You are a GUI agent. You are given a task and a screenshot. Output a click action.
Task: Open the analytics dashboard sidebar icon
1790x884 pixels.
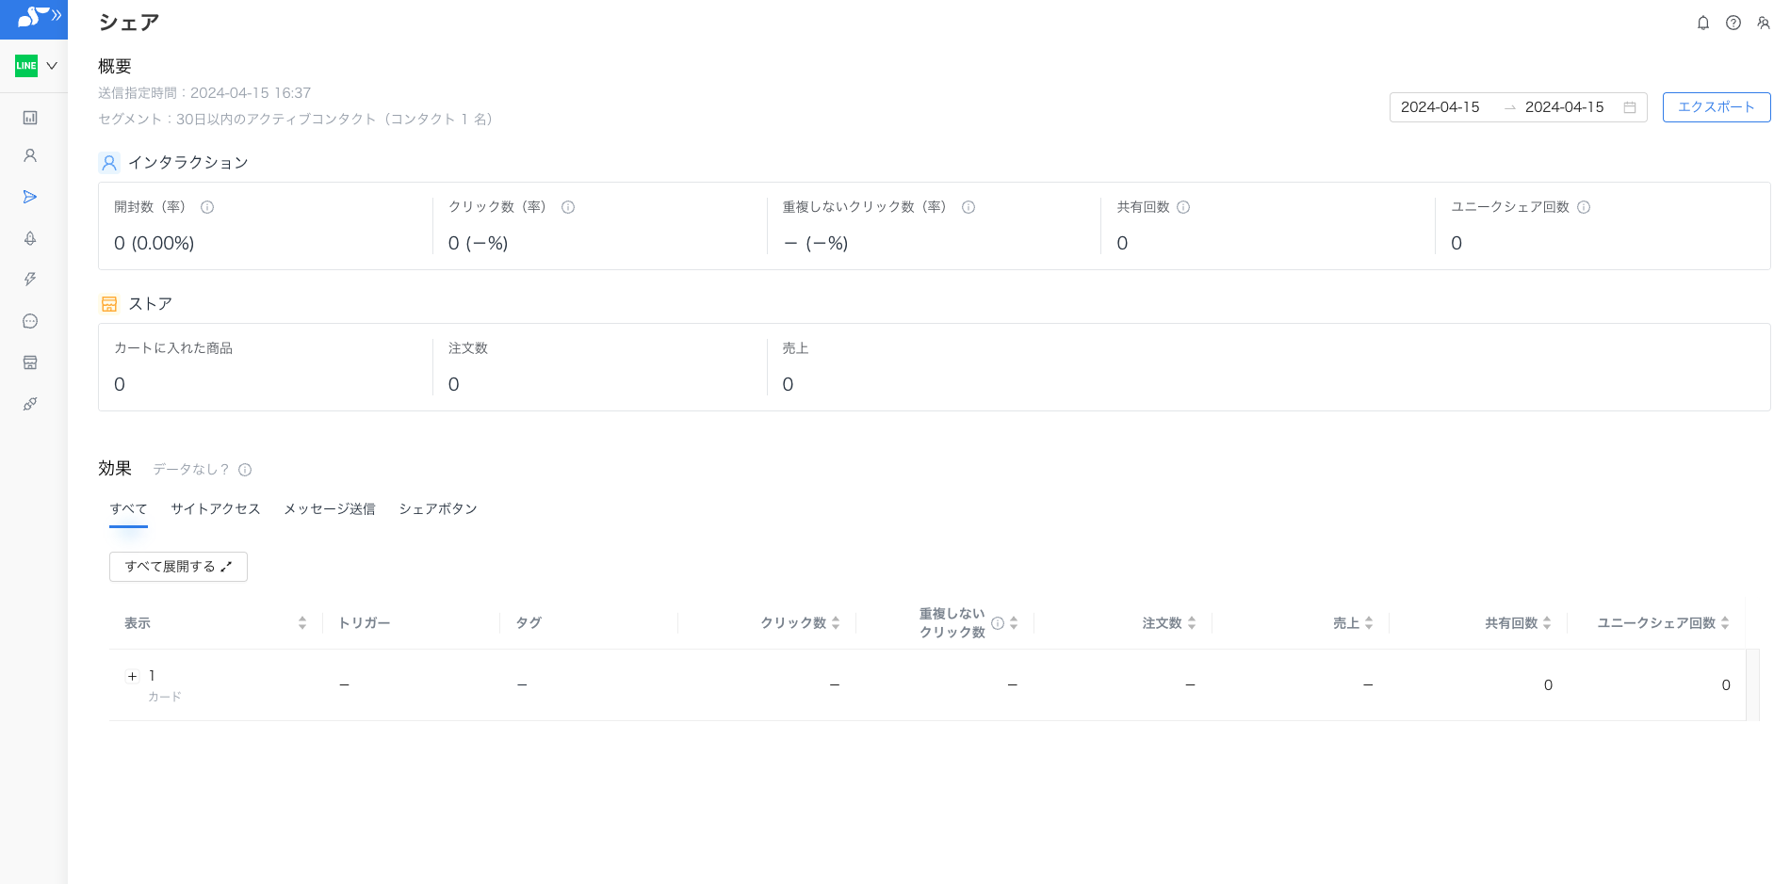pos(30,118)
